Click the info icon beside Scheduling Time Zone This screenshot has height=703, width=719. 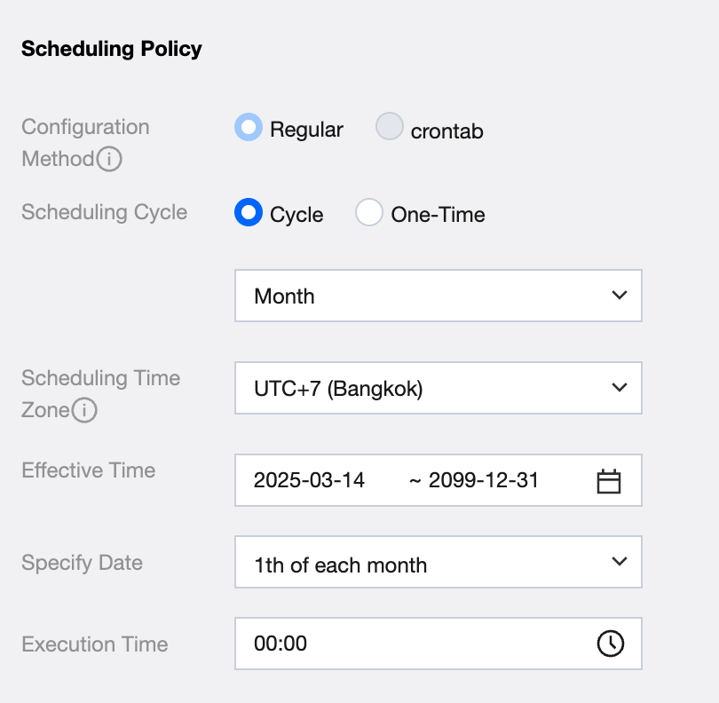pyautogui.click(x=84, y=411)
